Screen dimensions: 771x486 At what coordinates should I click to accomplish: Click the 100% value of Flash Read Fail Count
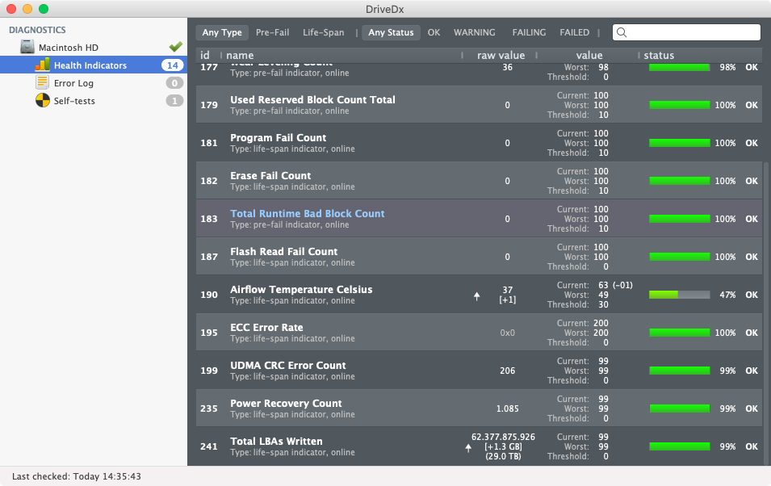click(x=725, y=257)
